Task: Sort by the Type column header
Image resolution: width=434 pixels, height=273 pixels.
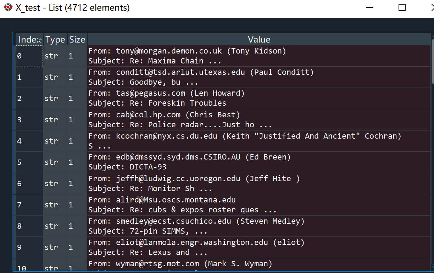Action: (55, 39)
